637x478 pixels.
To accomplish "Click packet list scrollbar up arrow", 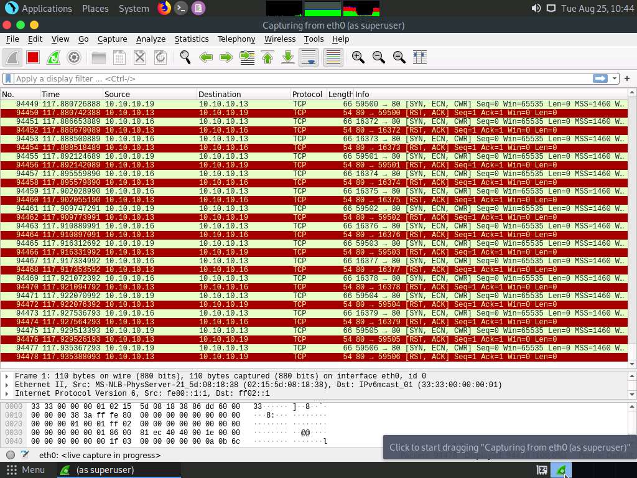I will click(x=632, y=93).
